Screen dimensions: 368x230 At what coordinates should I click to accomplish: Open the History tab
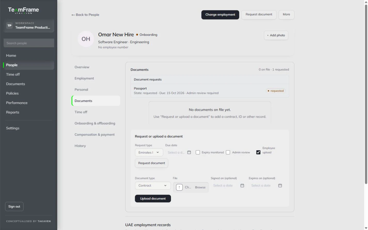(96, 146)
